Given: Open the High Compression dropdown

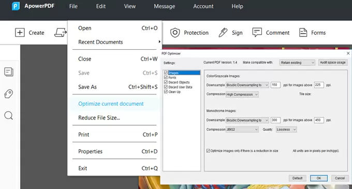Looking at the screenshot, I should (x=242, y=94).
